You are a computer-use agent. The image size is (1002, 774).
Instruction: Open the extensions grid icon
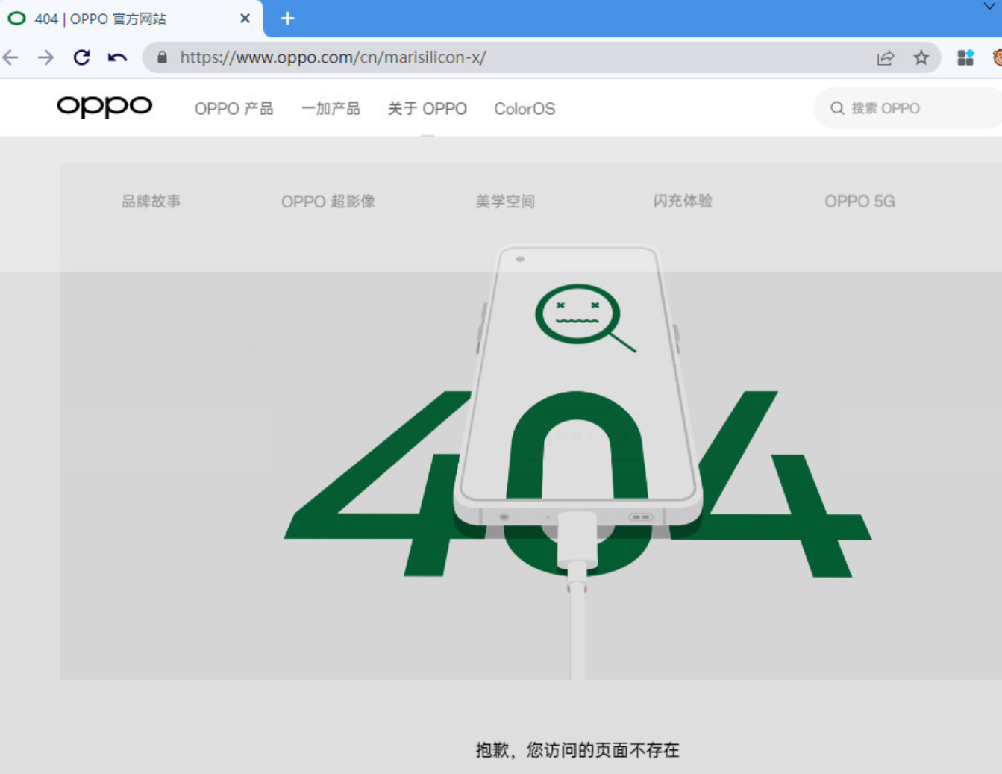tap(965, 57)
